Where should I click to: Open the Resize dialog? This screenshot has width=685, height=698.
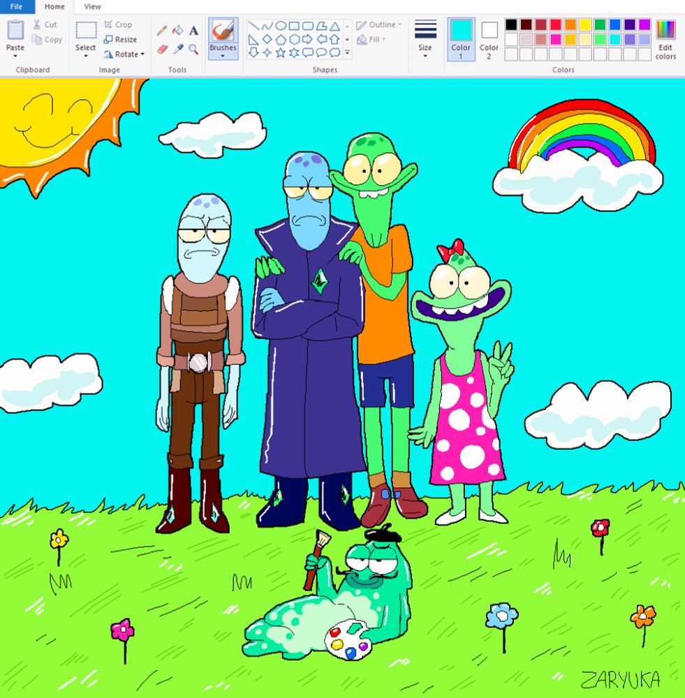[120, 40]
